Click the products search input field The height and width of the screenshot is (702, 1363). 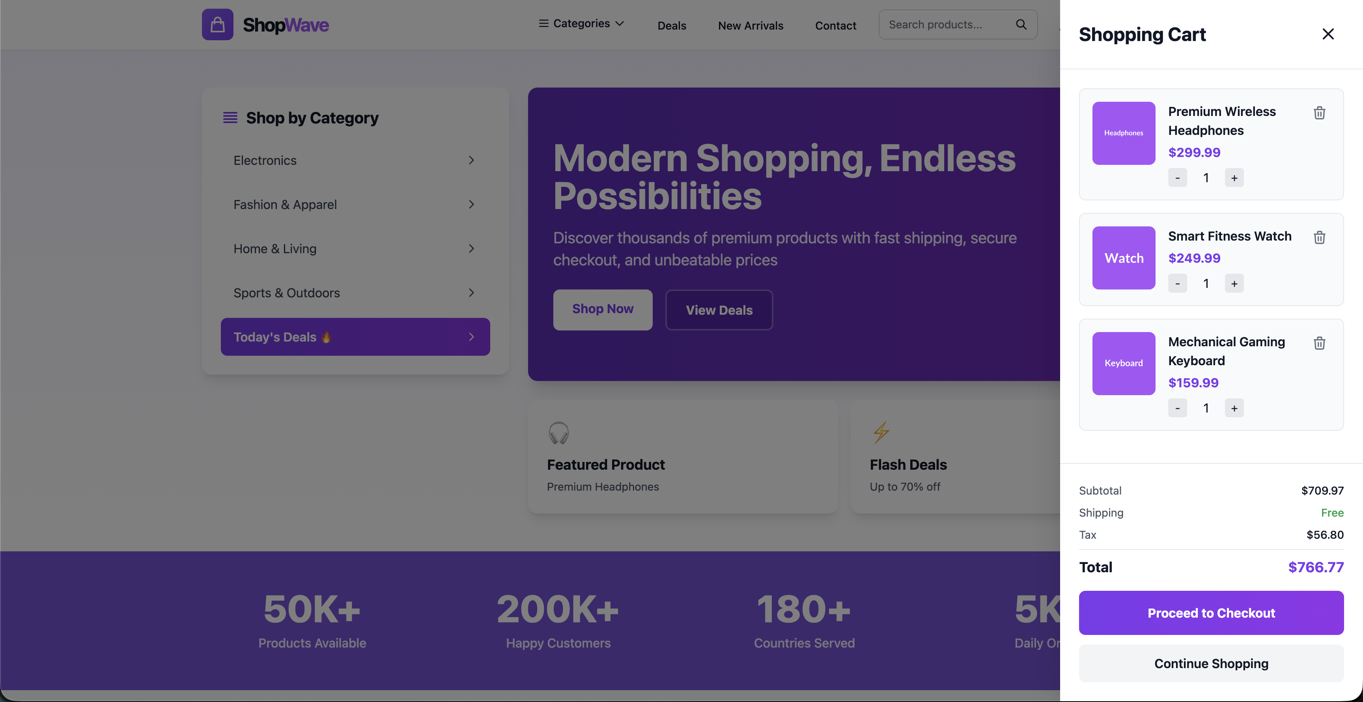947,24
